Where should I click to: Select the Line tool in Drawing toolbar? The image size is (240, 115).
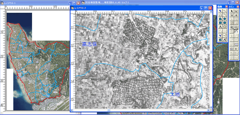pos(225,11)
